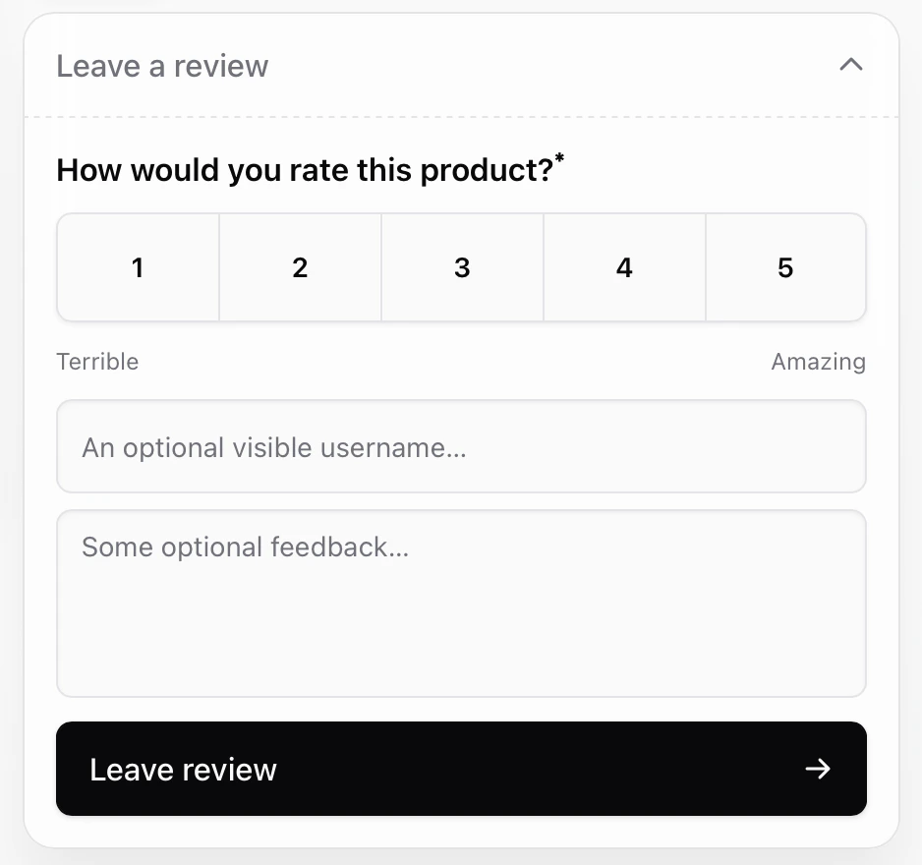Select rating 2
The height and width of the screenshot is (865, 922).
click(300, 267)
